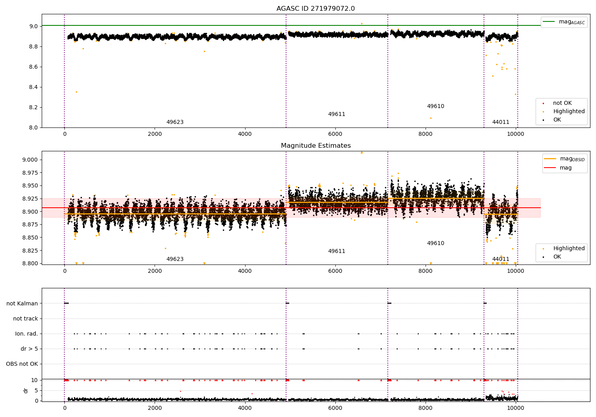596x417 pixels.
Task: Click OBSID label 44011 in Magnitude Estimates plot
Action: coord(501,259)
